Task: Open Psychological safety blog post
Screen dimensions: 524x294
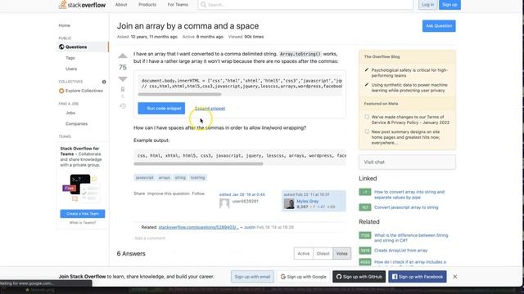Action: point(409,73)
